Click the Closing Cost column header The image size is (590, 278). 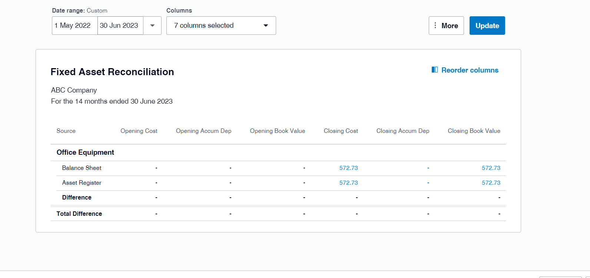[341, 131]
